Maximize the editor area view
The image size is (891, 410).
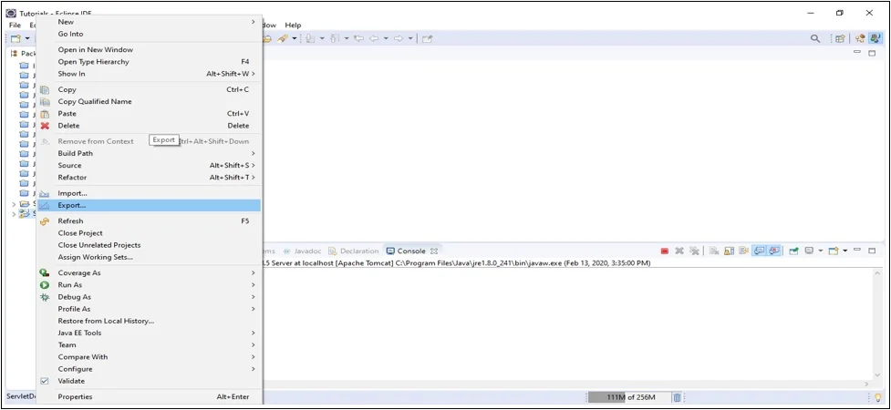pos(872,53)
